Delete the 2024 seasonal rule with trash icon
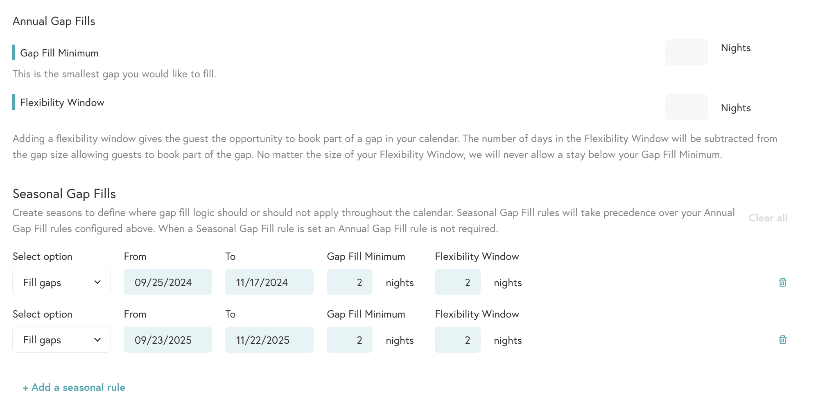Screen dimensions: 818x408 (782, 282)
